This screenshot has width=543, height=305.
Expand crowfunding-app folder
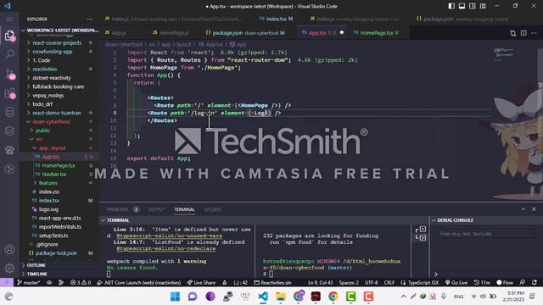53,52
